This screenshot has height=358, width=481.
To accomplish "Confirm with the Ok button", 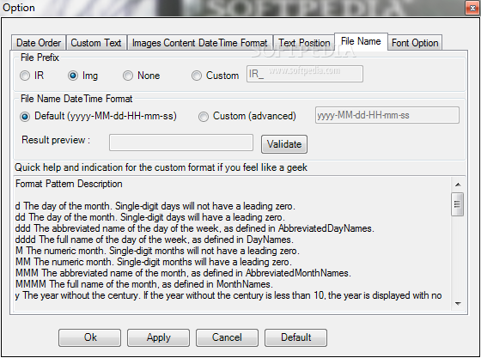I will [x=89, y=337].
